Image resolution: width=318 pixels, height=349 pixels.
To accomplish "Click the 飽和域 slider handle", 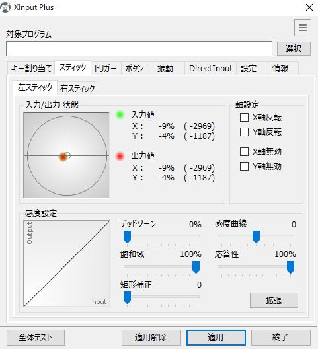I will (x=196, y=267).
